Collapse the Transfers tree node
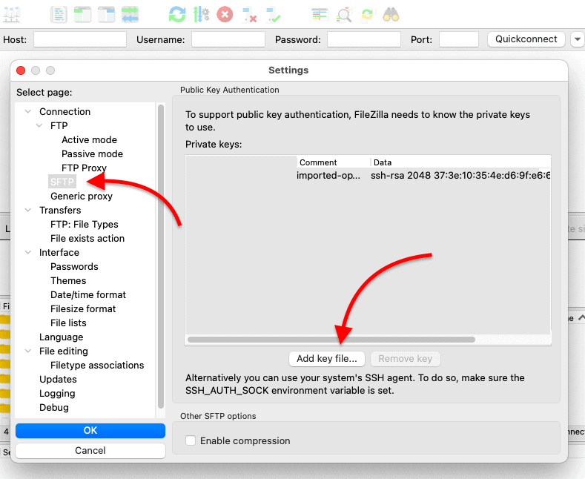This screenshot has width=585, height=479. [28, 210]
